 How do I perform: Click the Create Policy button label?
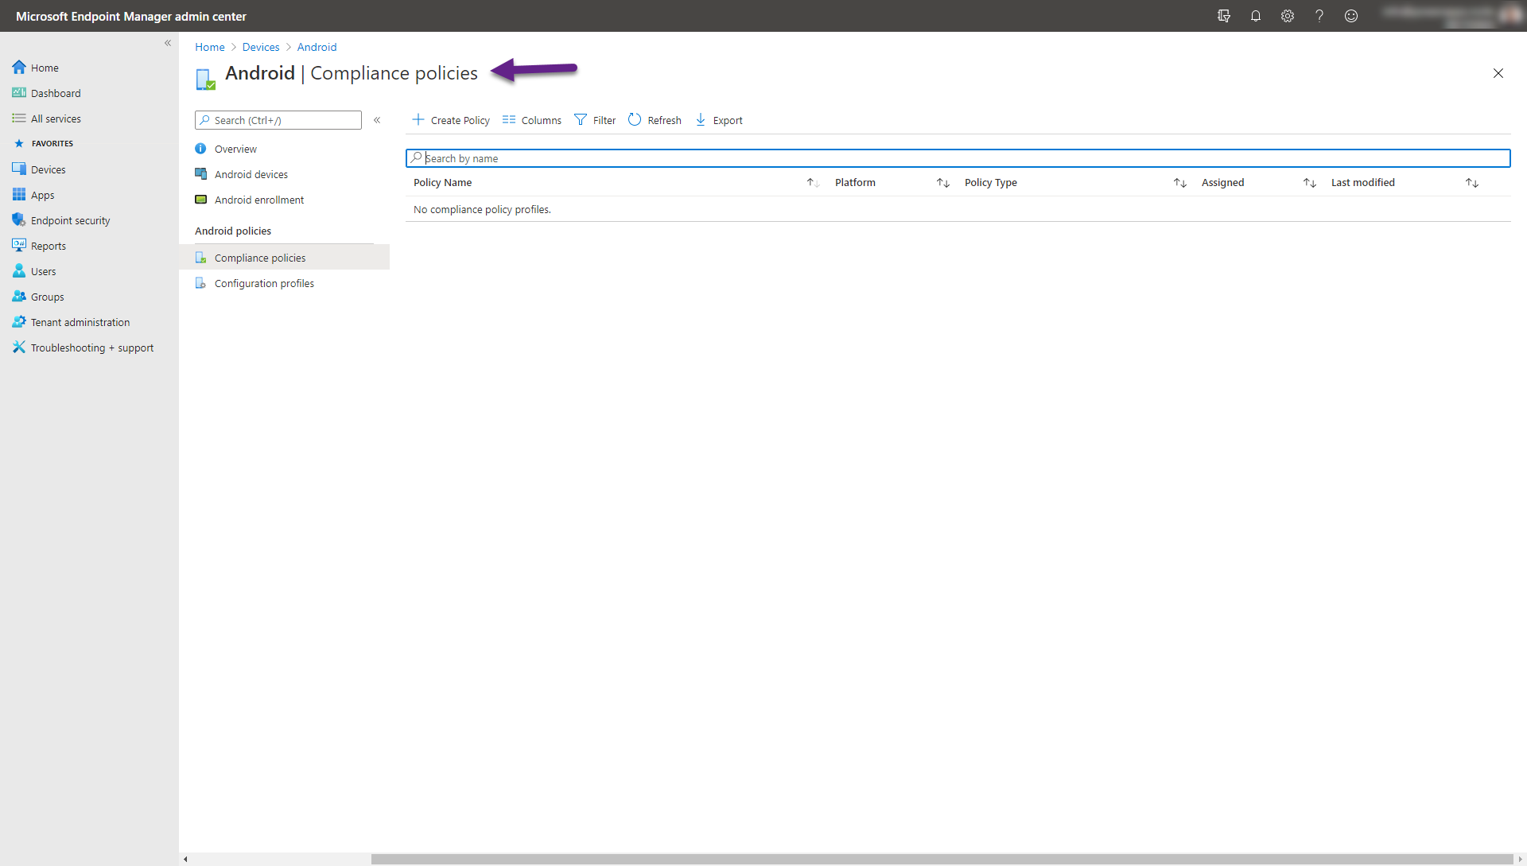pyautogui.click(x=460, y=120)
